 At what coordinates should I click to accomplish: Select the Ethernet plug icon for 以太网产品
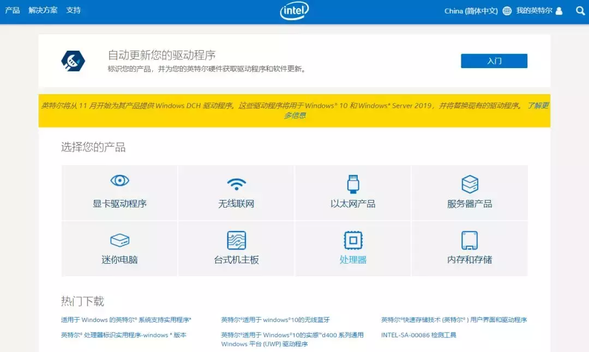point(353,184)
